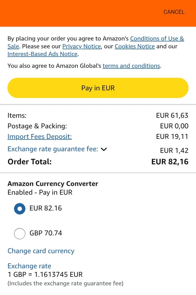Open the Exchange rate link
Screen dimensions: 196x295
pyautogui.click(x=29, y=266)
